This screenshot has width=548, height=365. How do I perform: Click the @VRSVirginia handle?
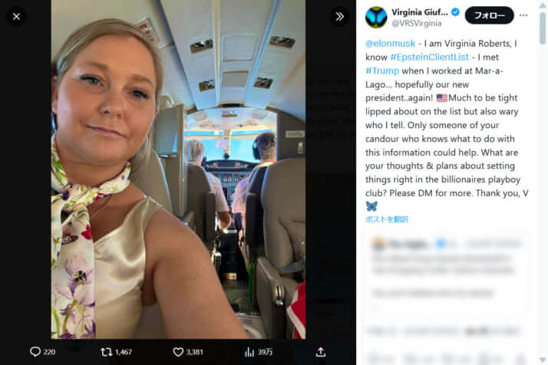point(415,24)
